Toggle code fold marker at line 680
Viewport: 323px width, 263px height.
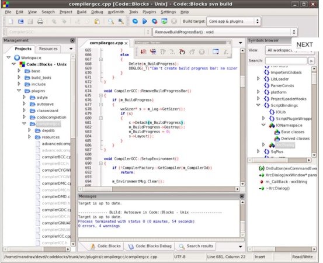100,118
